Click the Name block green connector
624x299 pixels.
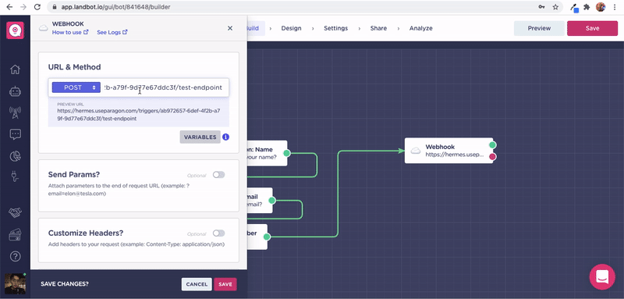coord(286,153)
